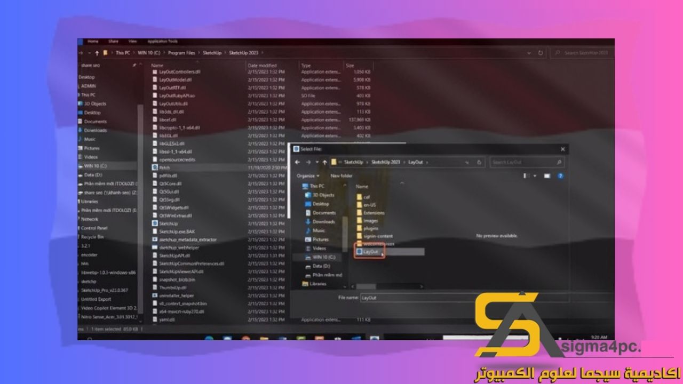Image resolution: width=683 pixels, height=384 pixels.
Task: Select opensourcecredits in the Explorer window
Action: [173, 159]
